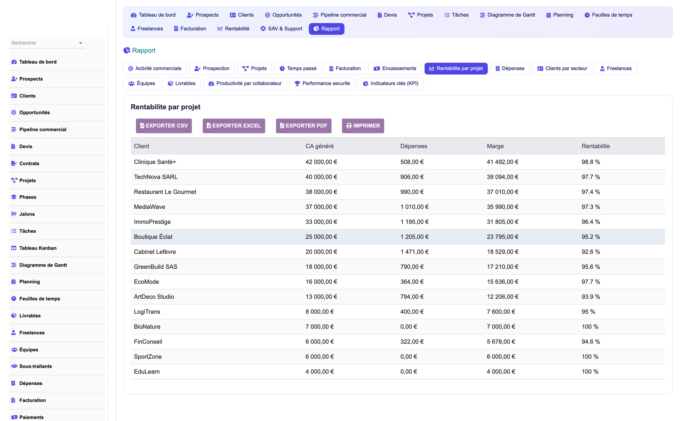This screenshot has height=421, width=680.
Task: Click the list icon beside sidebar Tâches
Action: pos(14,231)
